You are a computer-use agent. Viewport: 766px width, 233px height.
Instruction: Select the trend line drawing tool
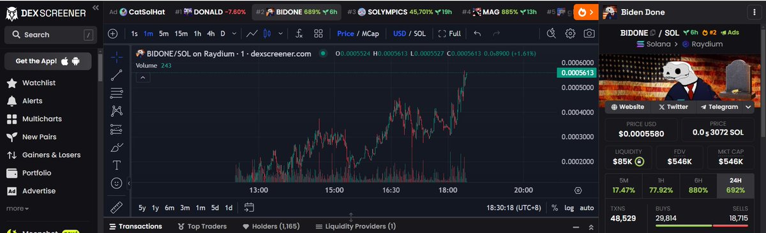(x=116, y=75)
